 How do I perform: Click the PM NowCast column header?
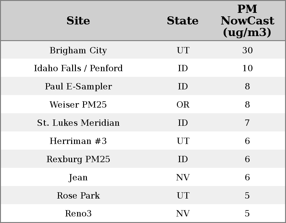tap(247, 21)
